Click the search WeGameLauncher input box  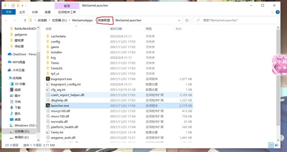pos(236,20)
